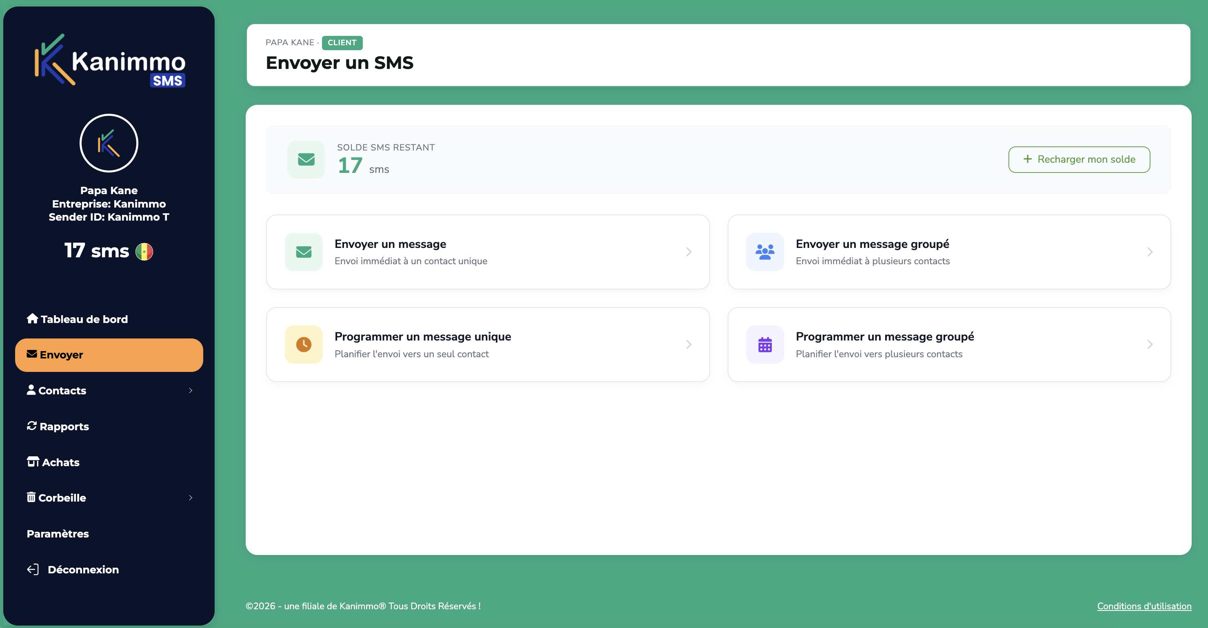Image resolution: width=1208 pixels, height=628 pixels.
Task: Click the plus icon in Recharger mon solde
Action: (1027, 159)
